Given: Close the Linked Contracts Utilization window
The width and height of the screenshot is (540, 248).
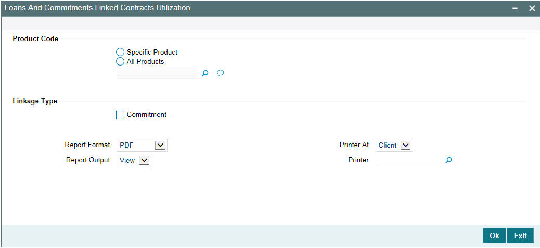Looking at the screenshot, I should (532, 9).
